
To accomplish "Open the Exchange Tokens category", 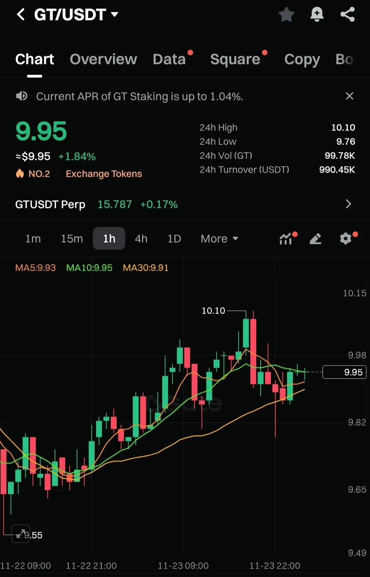I will pyautogui.click(x=104, y=174).
